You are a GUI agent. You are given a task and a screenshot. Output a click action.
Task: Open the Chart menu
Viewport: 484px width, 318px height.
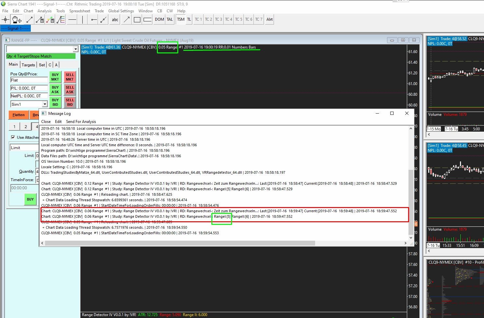click(29, 11)
